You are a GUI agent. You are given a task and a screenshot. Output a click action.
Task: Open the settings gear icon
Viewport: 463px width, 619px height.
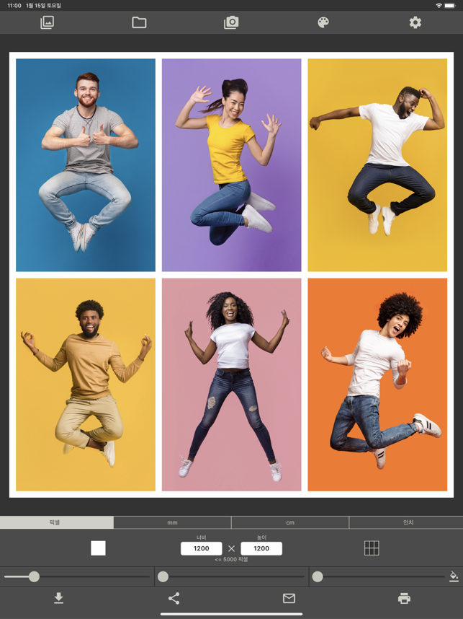click(415, 22)
